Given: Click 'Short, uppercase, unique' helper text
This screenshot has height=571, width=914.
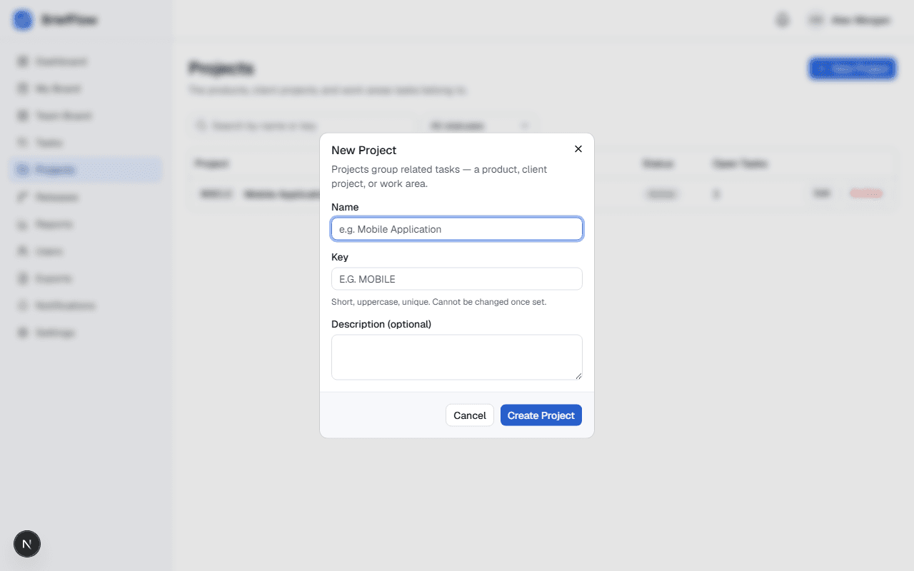Looking at the screenshot, I should click(439, 302).
